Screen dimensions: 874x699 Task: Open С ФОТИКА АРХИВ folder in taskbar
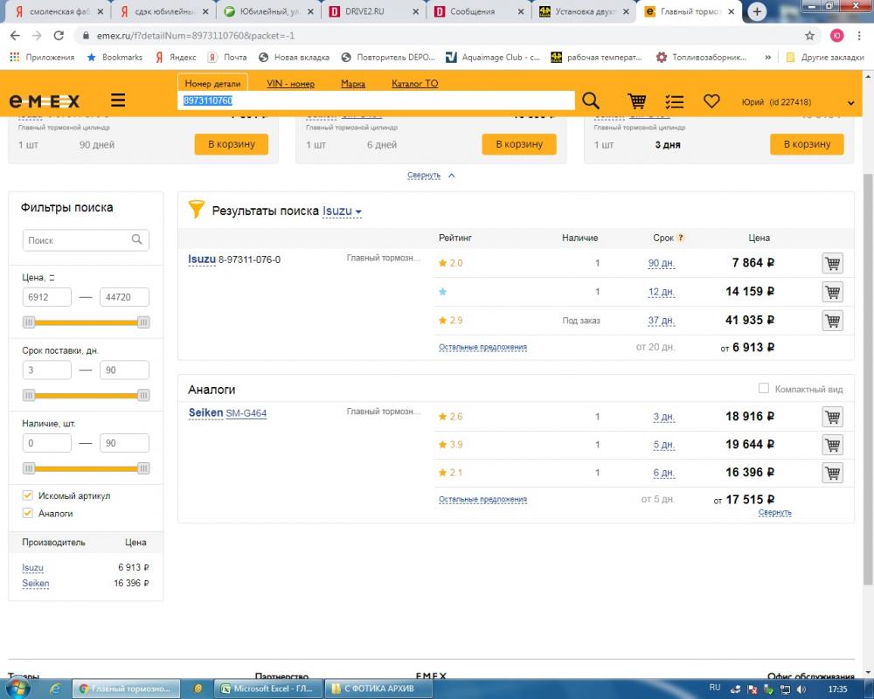(x=379, y=689)
